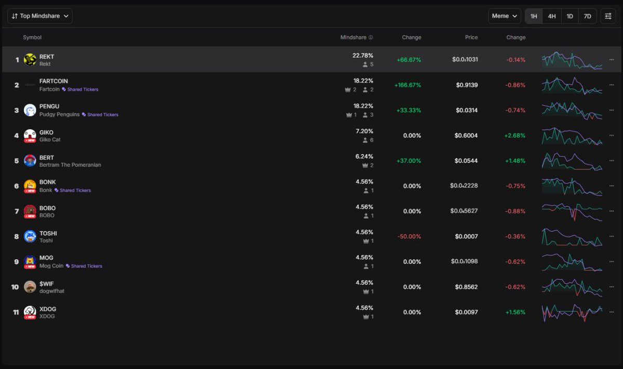
Task: Click the GIKO token logo
Action: click(x=30, y=135)
